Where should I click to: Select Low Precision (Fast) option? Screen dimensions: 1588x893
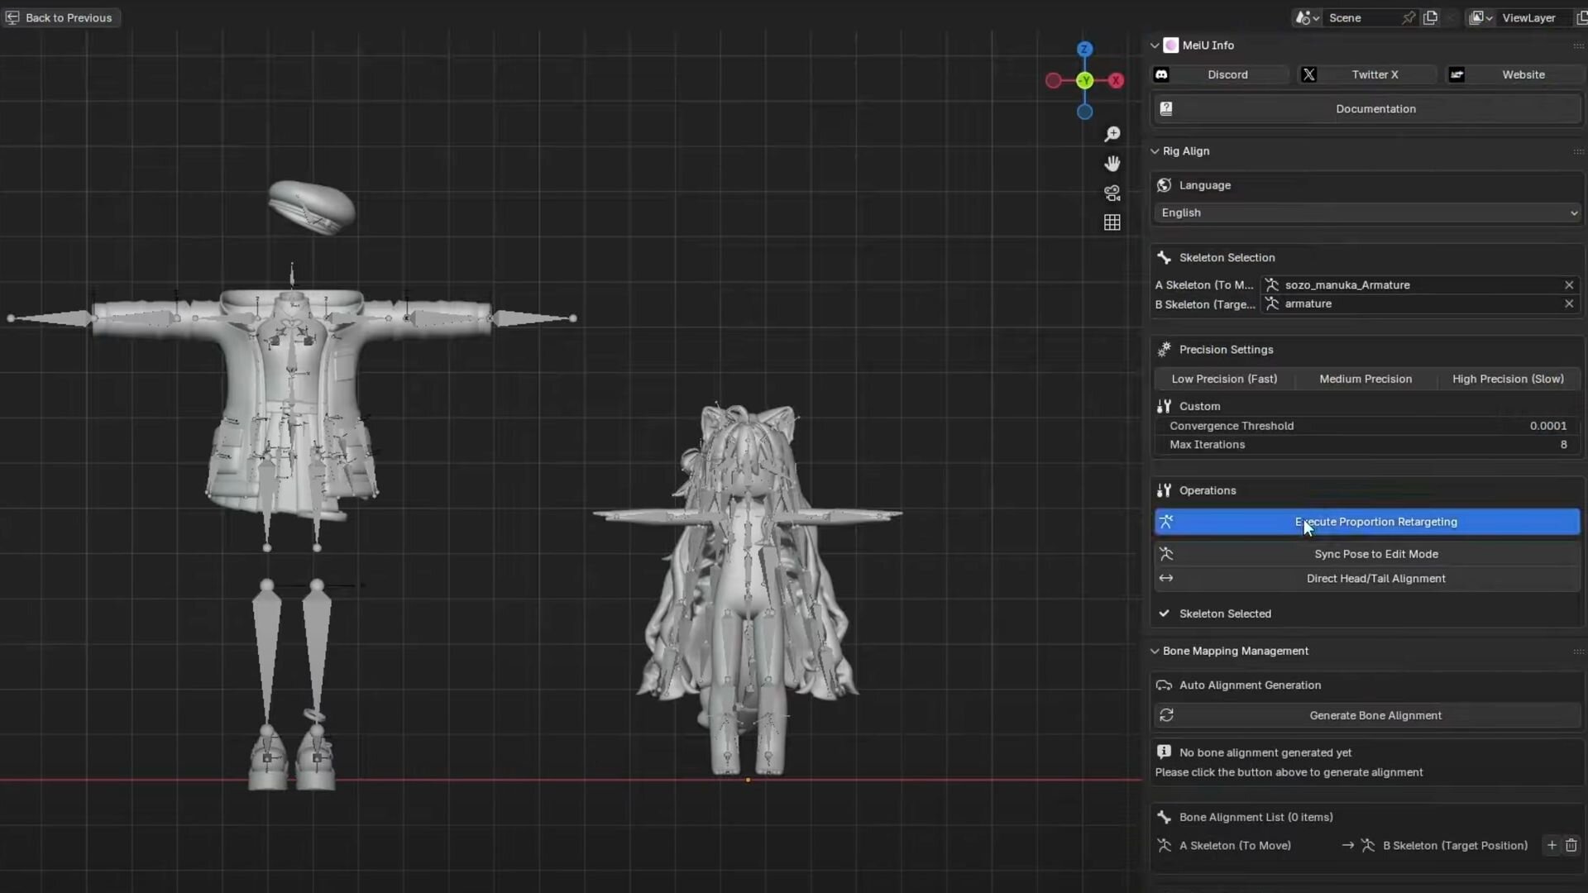click(x=1224, y=379)
